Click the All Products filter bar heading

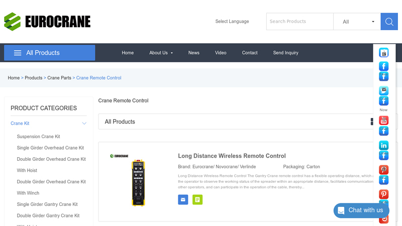[x=120, y=122]
